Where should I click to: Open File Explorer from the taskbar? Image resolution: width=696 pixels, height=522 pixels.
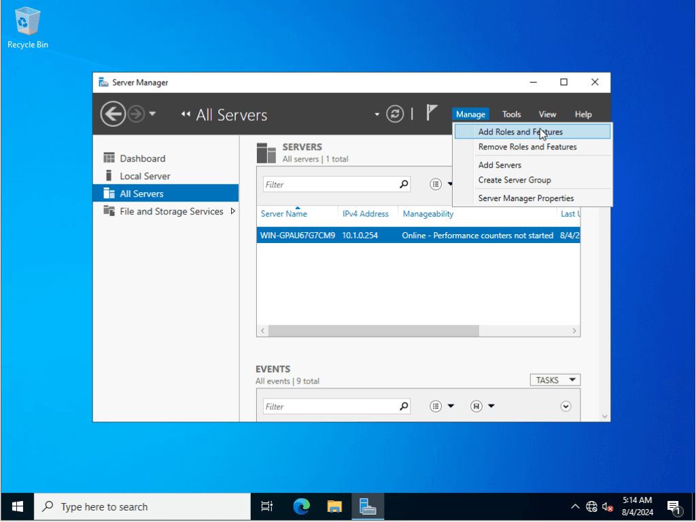click(334, 506)
